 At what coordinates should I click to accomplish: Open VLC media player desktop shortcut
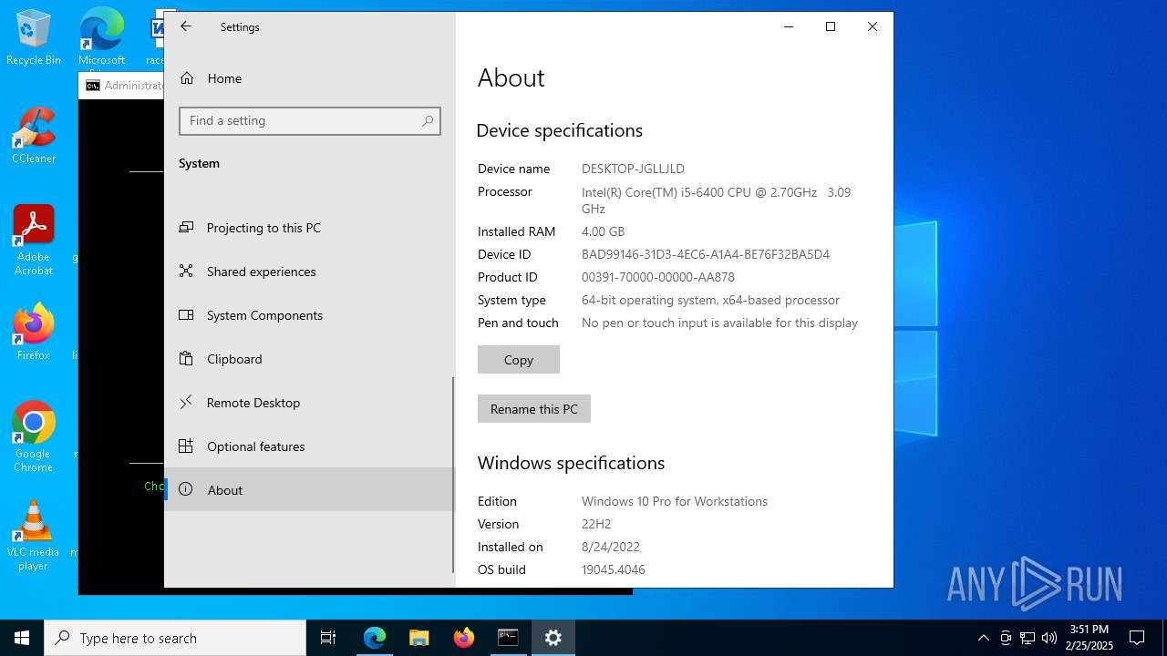click(x=34, y=536)
